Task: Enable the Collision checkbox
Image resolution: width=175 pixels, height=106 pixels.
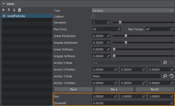Action: click(x=93, y=16)
